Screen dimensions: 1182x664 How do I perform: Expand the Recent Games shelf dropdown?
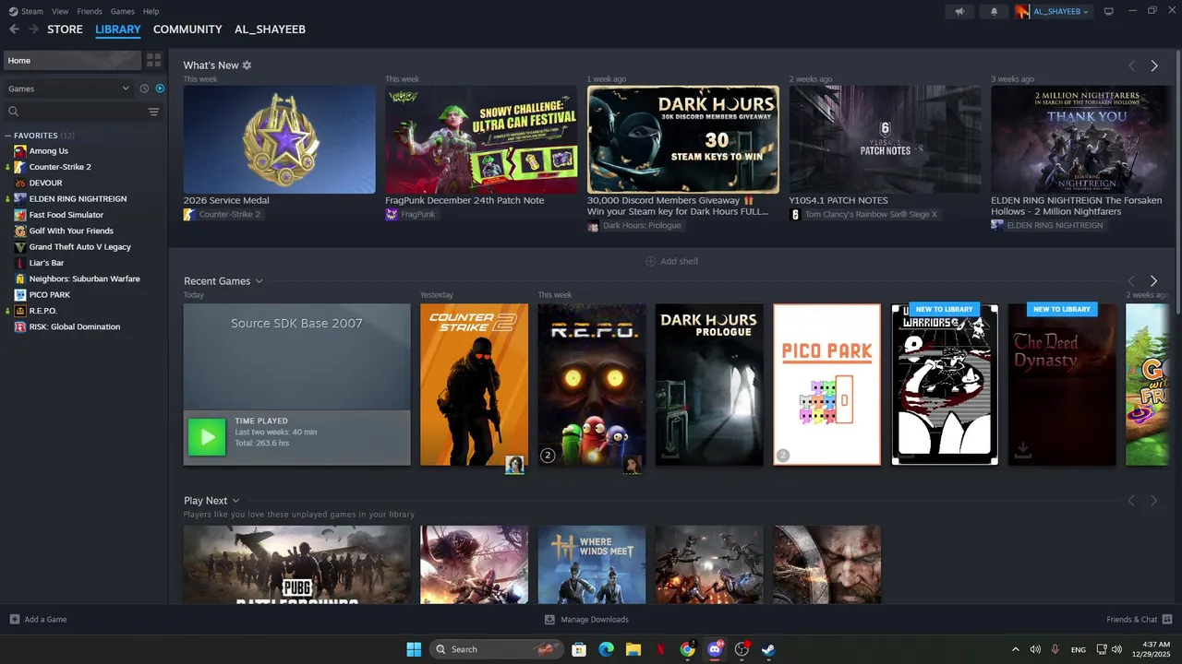[x=259, y=281]
